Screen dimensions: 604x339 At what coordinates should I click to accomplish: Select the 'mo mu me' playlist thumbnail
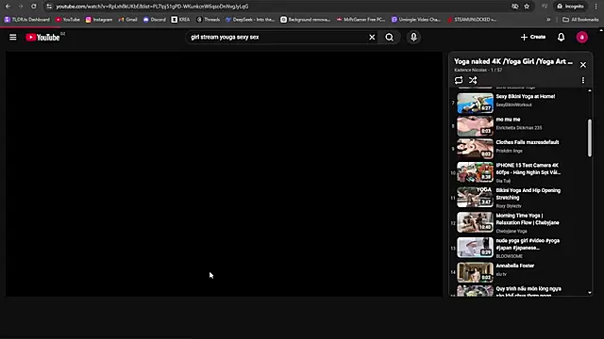(x=475, y=126)
